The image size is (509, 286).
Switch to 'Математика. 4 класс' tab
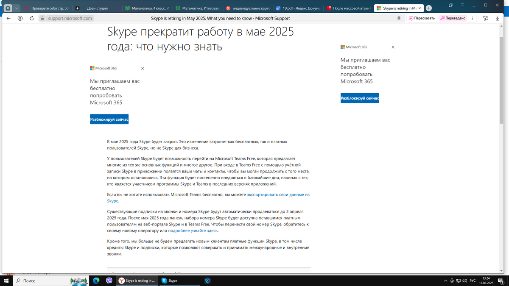point(147,8)
